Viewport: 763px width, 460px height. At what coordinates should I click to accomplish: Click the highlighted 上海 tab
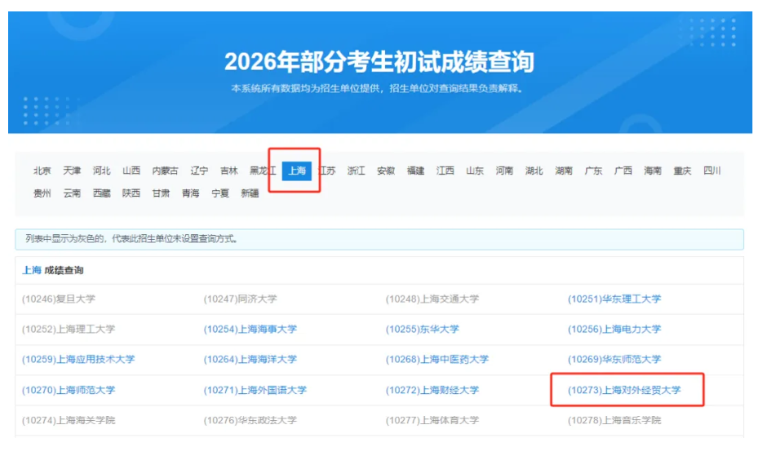[297, 170]
